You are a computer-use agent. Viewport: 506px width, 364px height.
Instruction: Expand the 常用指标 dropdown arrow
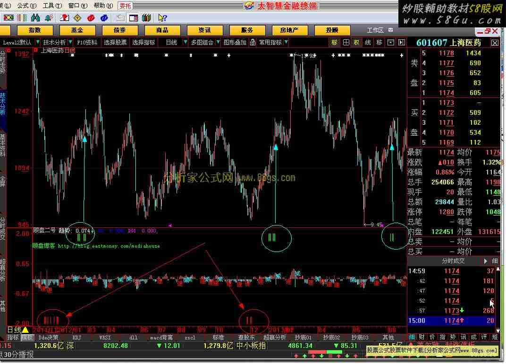286,43
